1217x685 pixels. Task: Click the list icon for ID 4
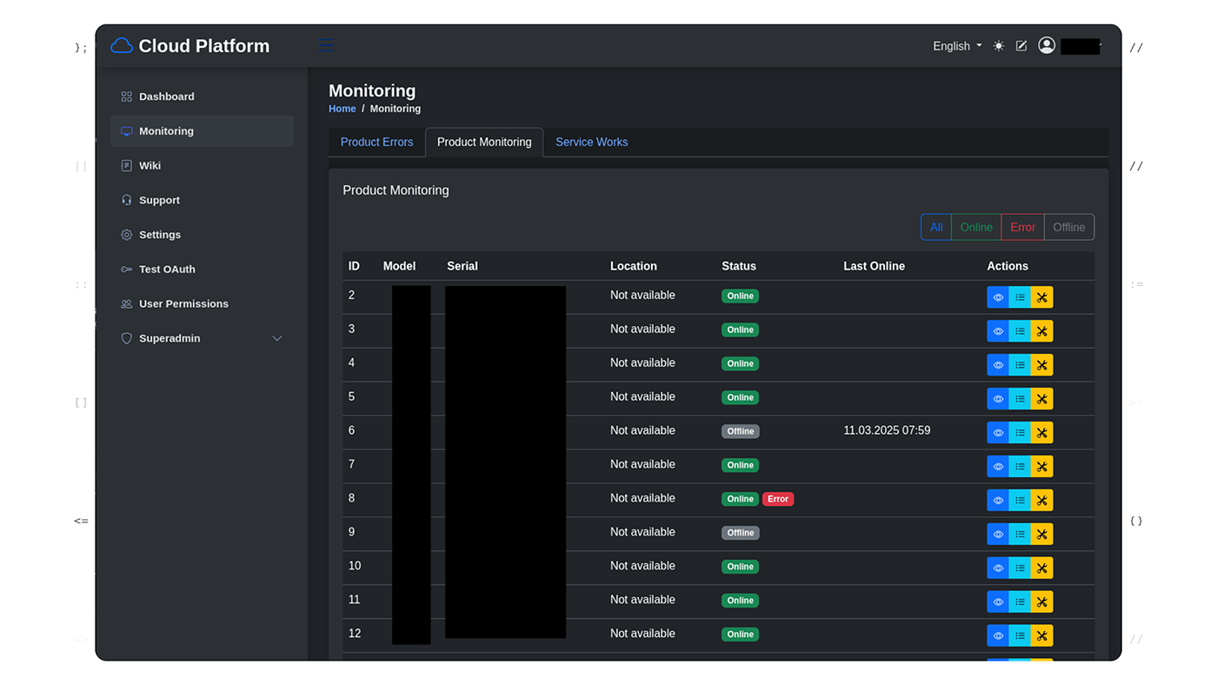click(1020, 365)
